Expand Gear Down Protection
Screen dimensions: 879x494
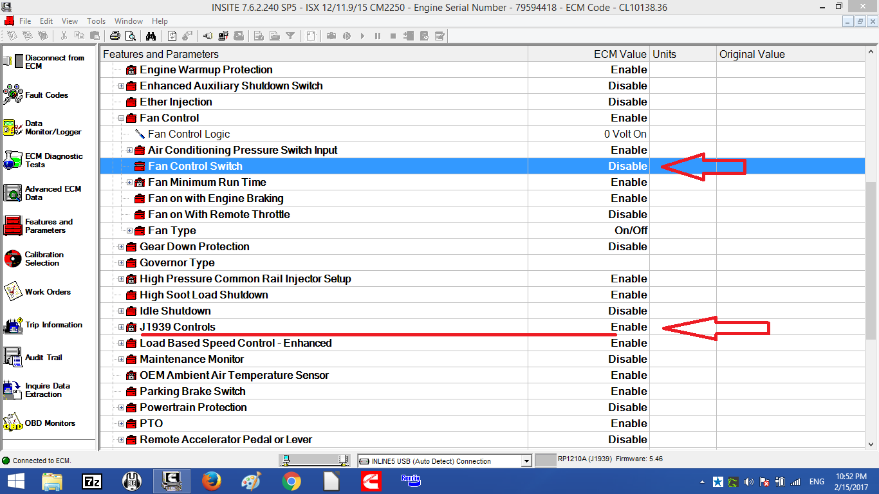click(121, 246)
